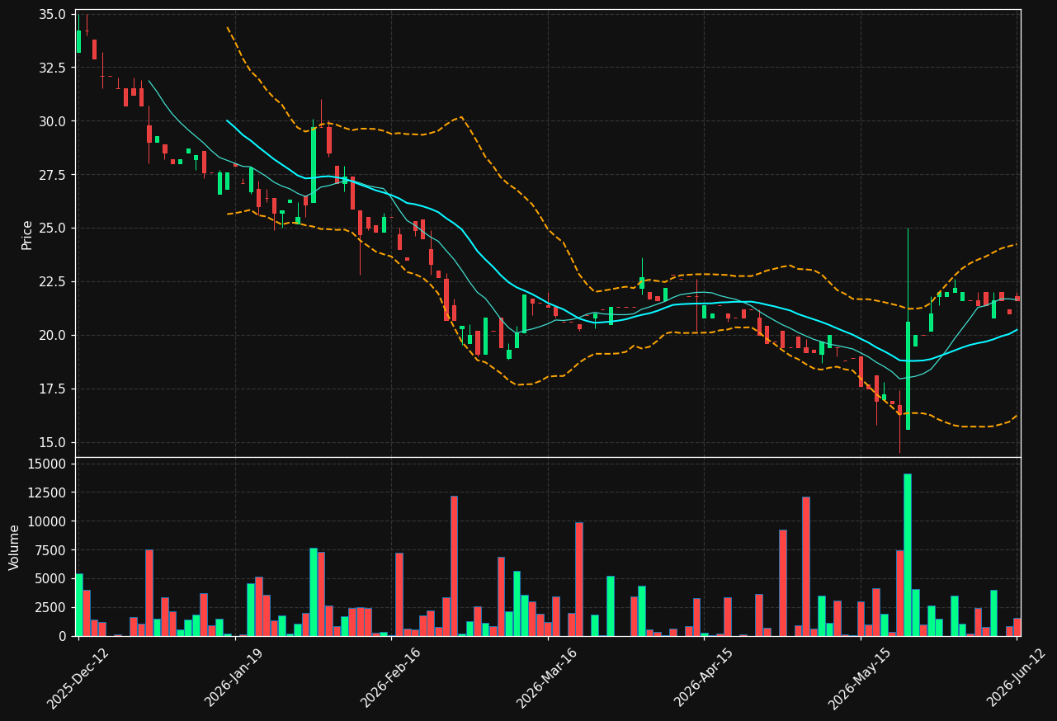Click the 'Price' y-axis label

(x=27, y=234)
